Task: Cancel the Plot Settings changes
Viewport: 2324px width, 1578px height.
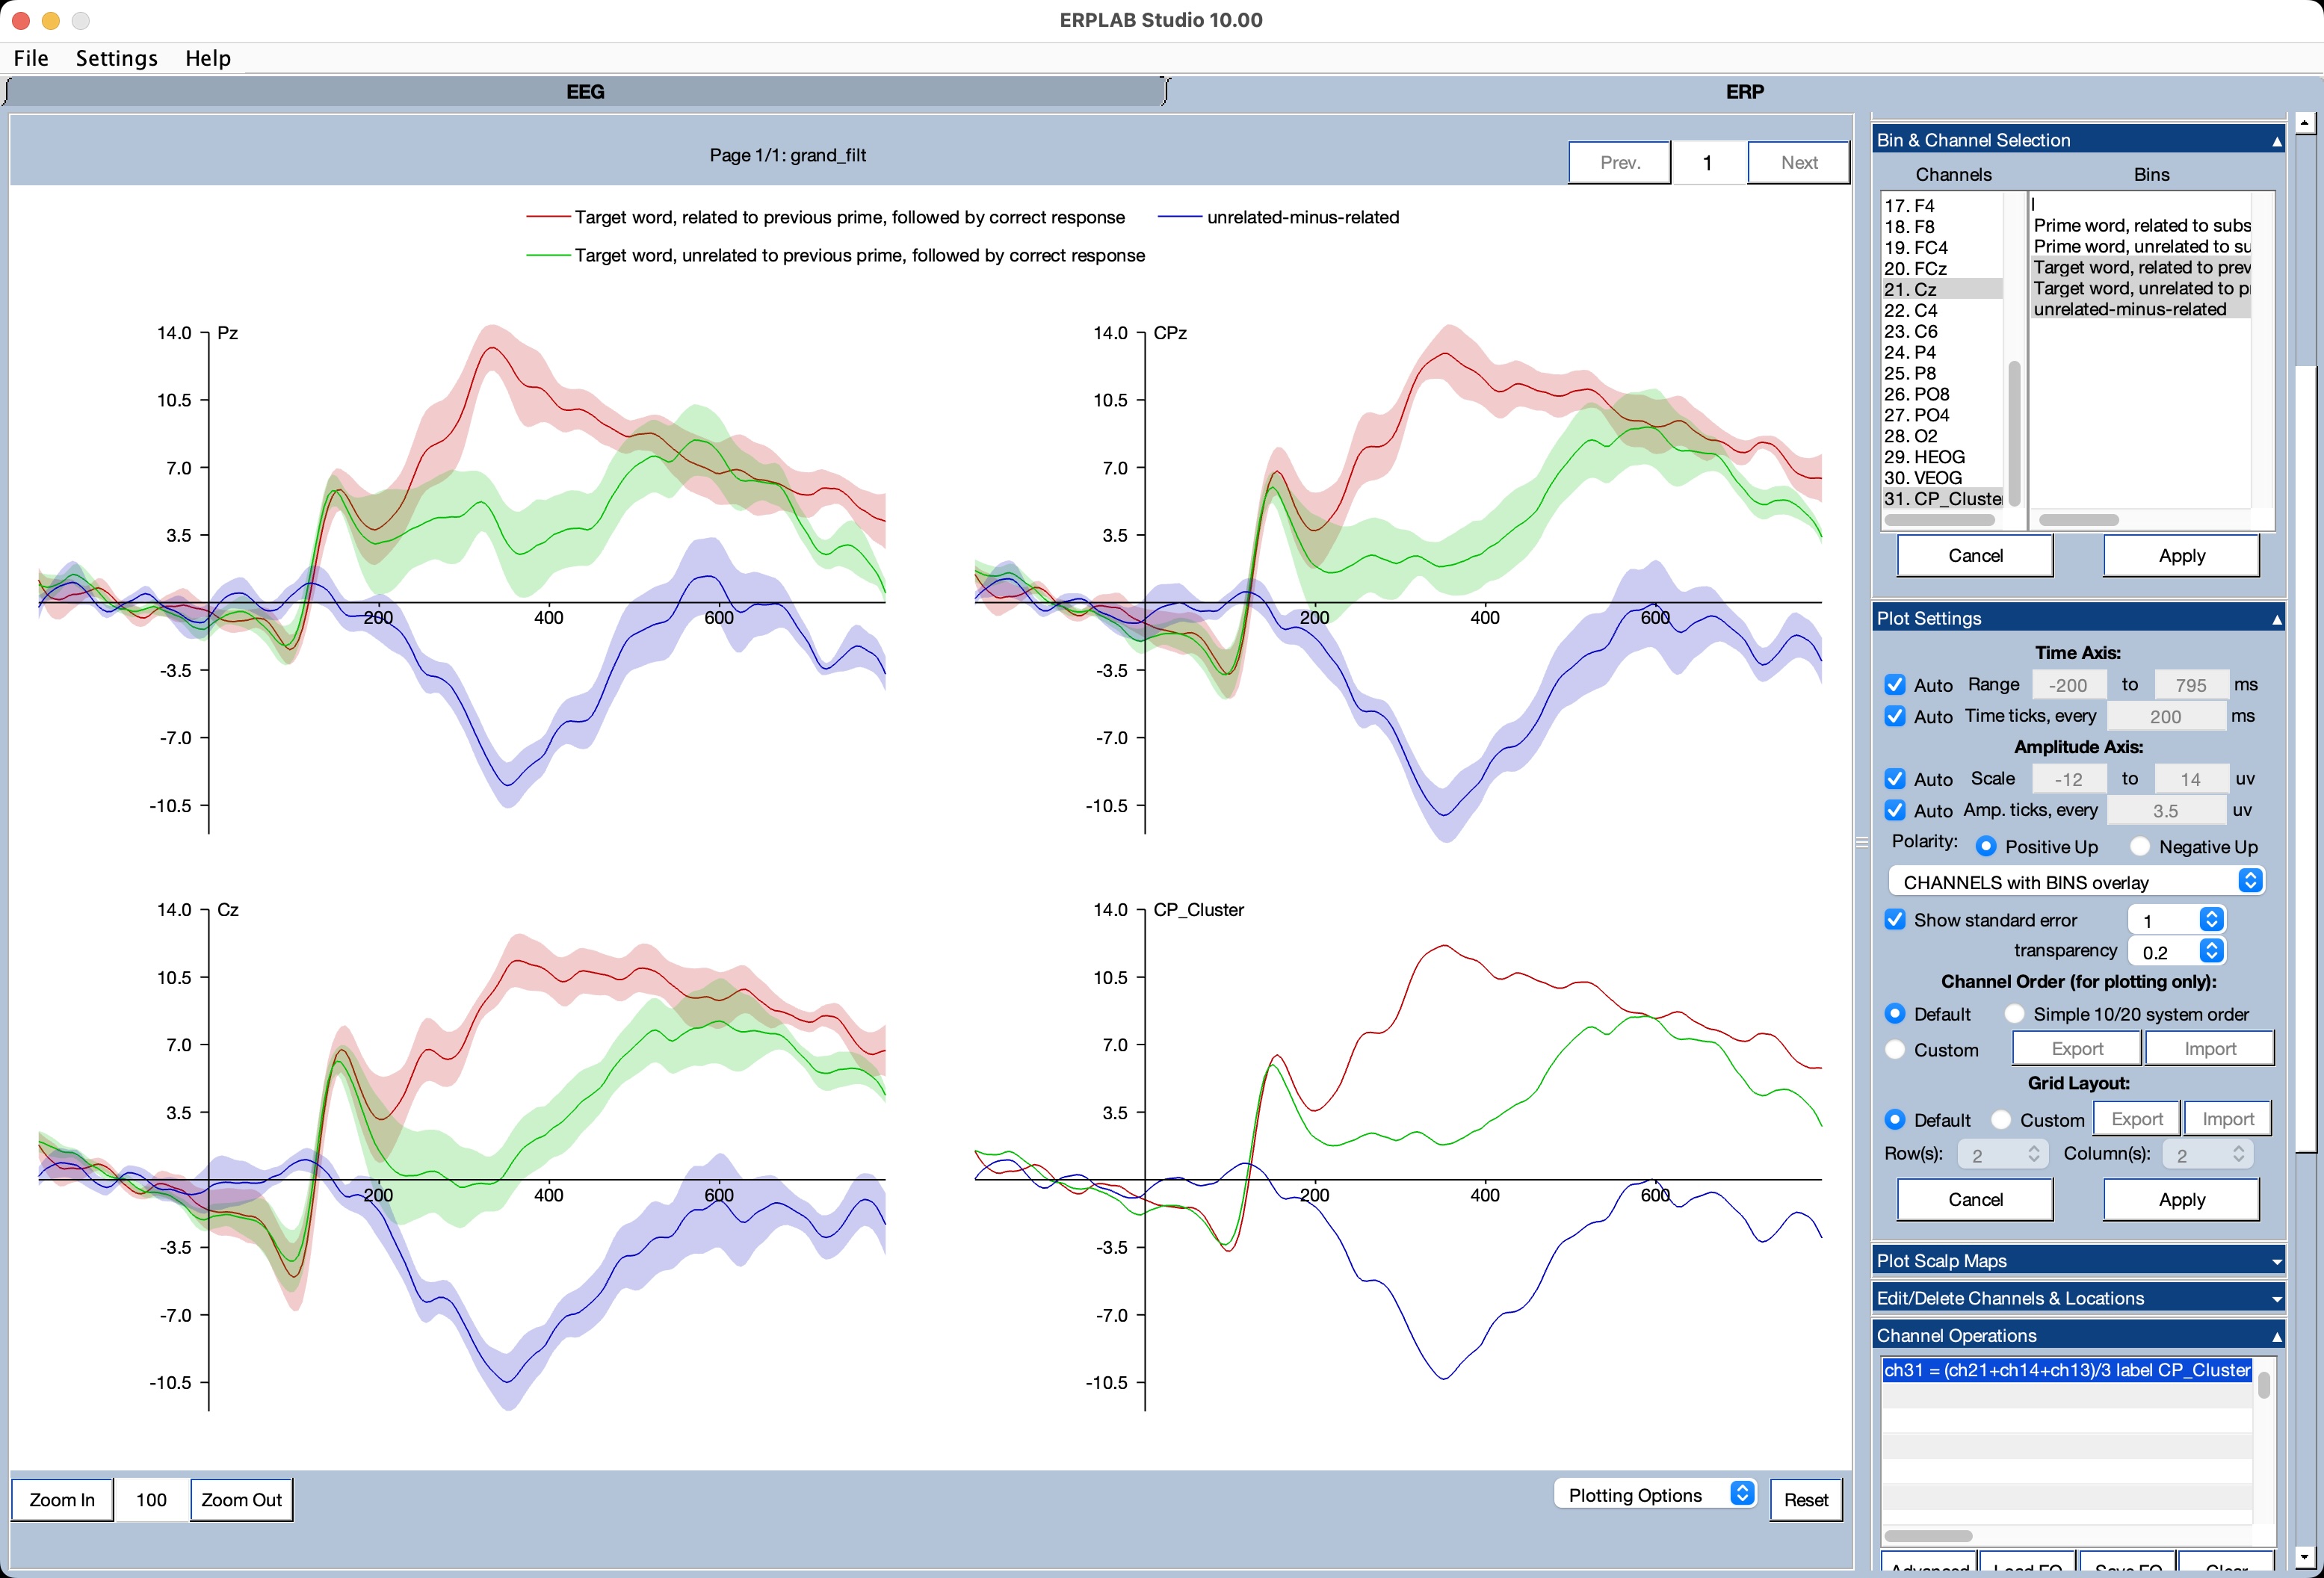Action: (1975, 1200)
